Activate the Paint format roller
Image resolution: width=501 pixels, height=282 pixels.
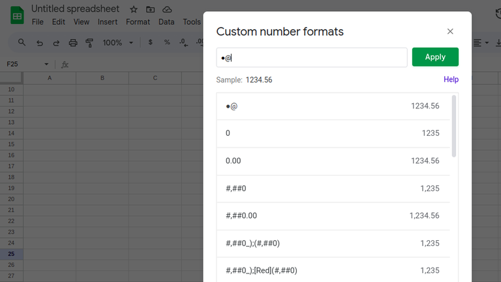(x=89, y=42)
